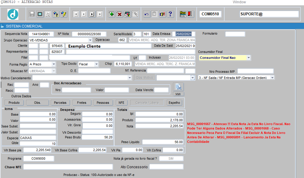Click the Obs. Motivo button
Viewport: 304px width, 178px height.
tap(144, 77)
